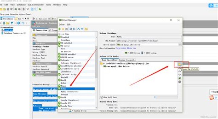Click the green checkmark beside Firebird driver
This screenshot has width=218, height=119.
point(59,37)
